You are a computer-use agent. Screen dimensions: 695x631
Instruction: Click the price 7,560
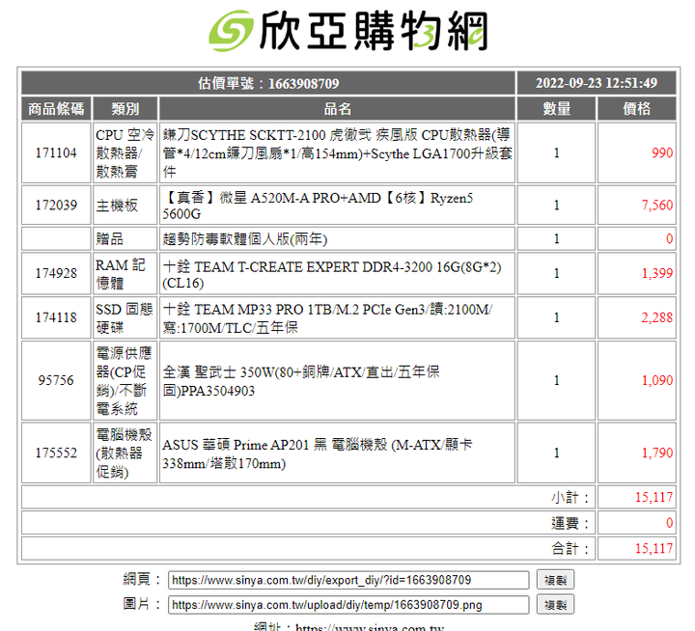(657, 206)
